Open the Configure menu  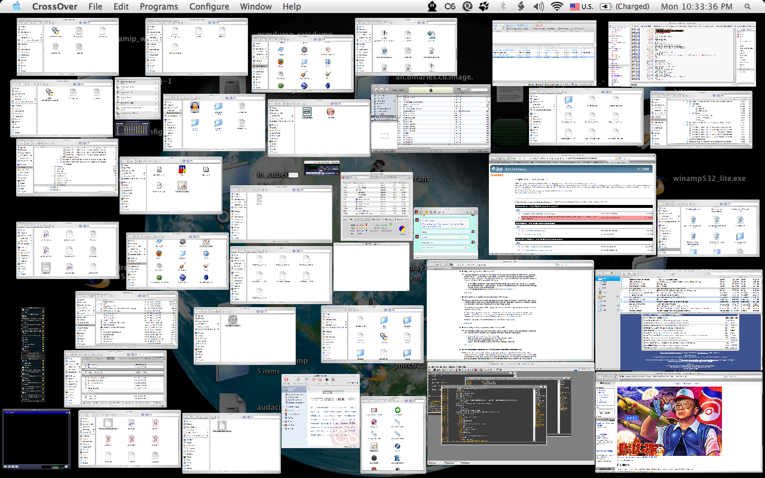tap(209, 7)
